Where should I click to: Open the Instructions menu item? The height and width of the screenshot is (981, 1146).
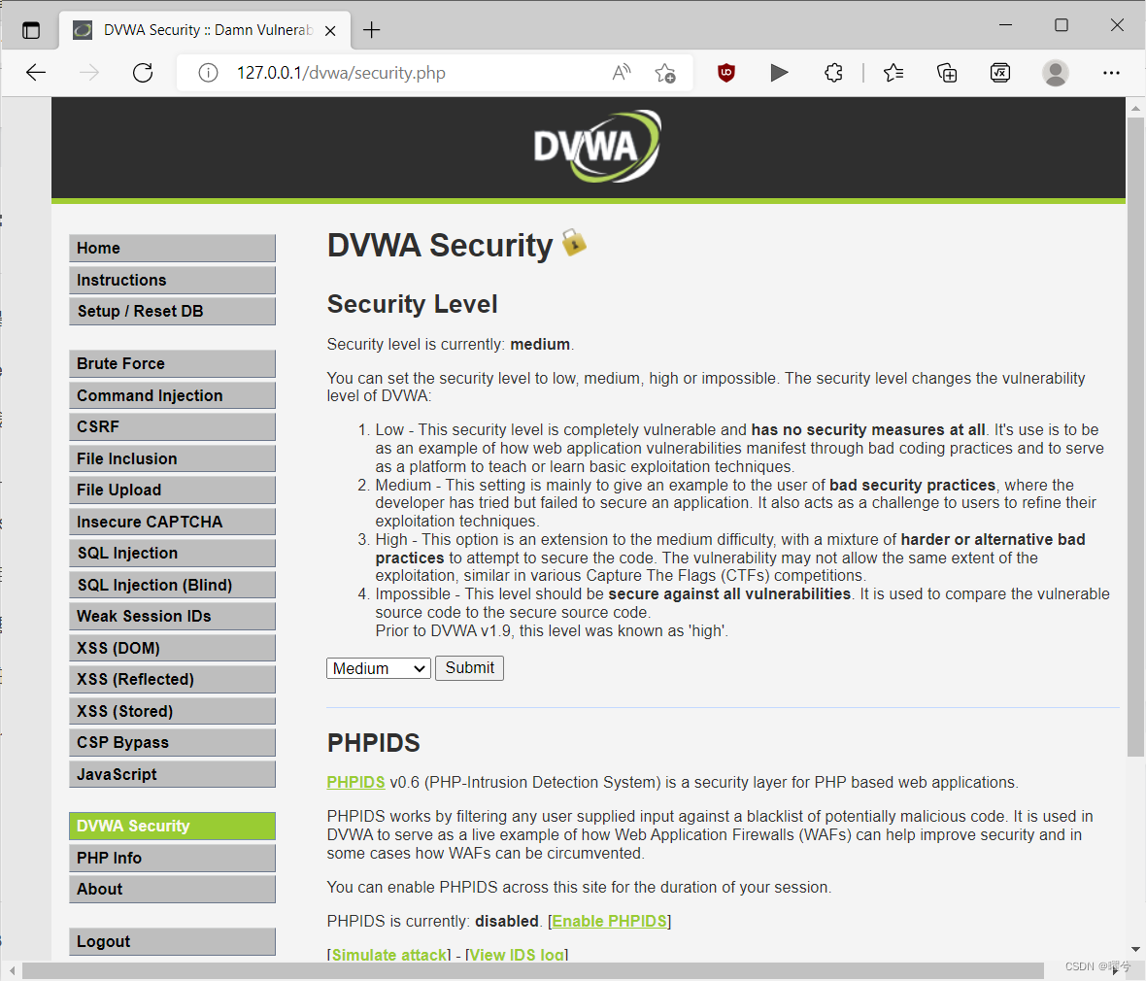pos(173,280)
